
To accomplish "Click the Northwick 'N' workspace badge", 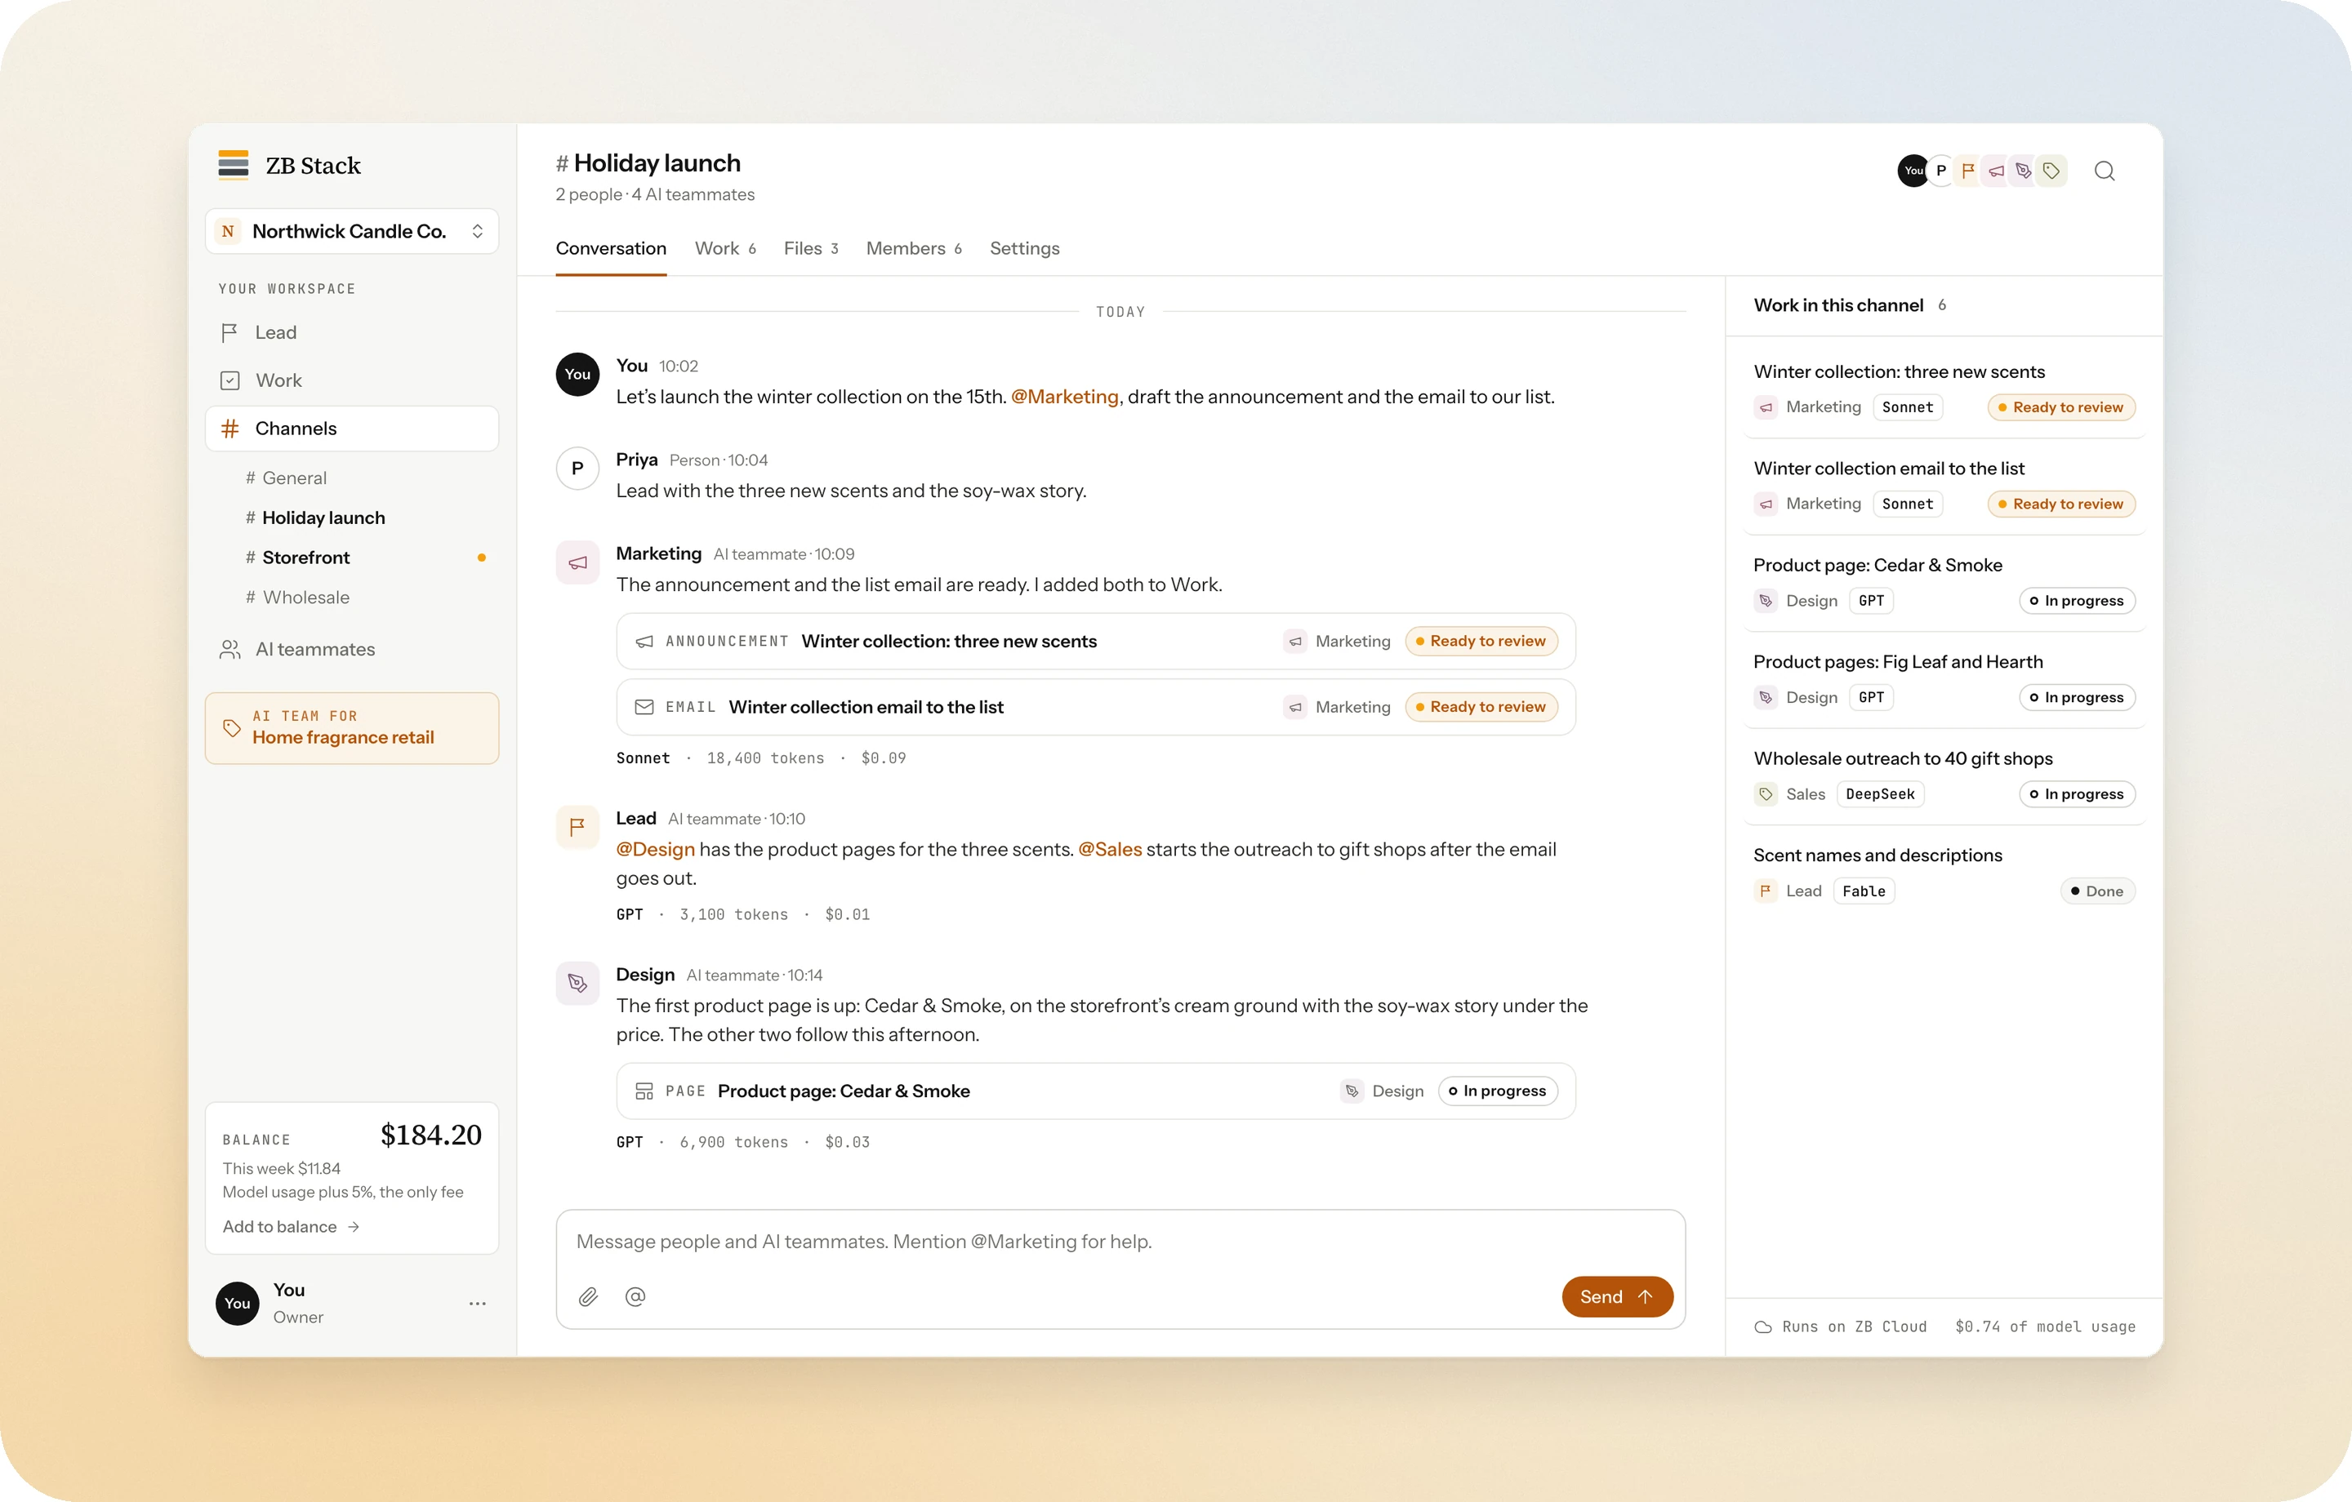I will pos(228,232).
